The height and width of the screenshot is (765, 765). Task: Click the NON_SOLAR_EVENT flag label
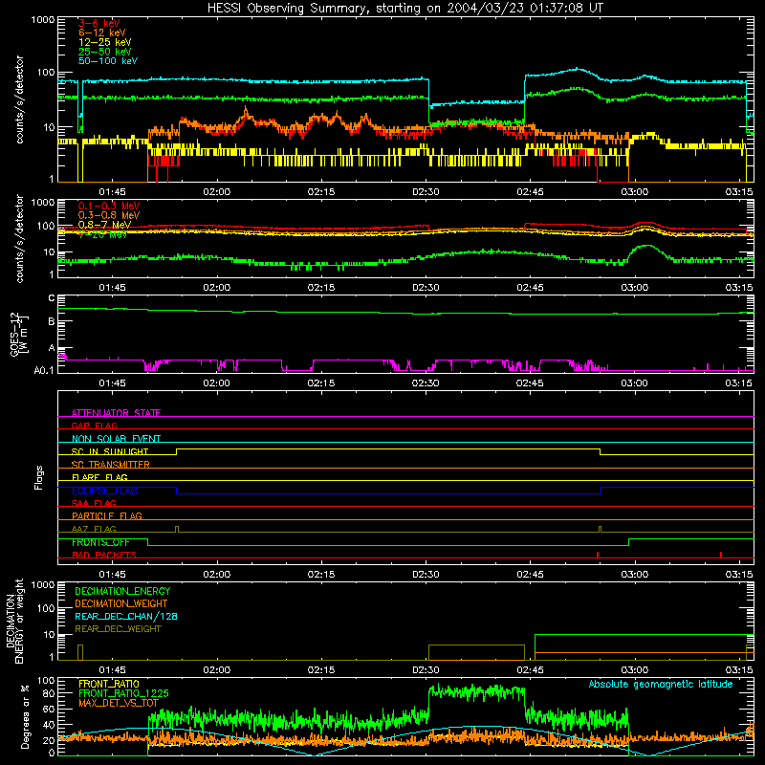tap(116, 439)
